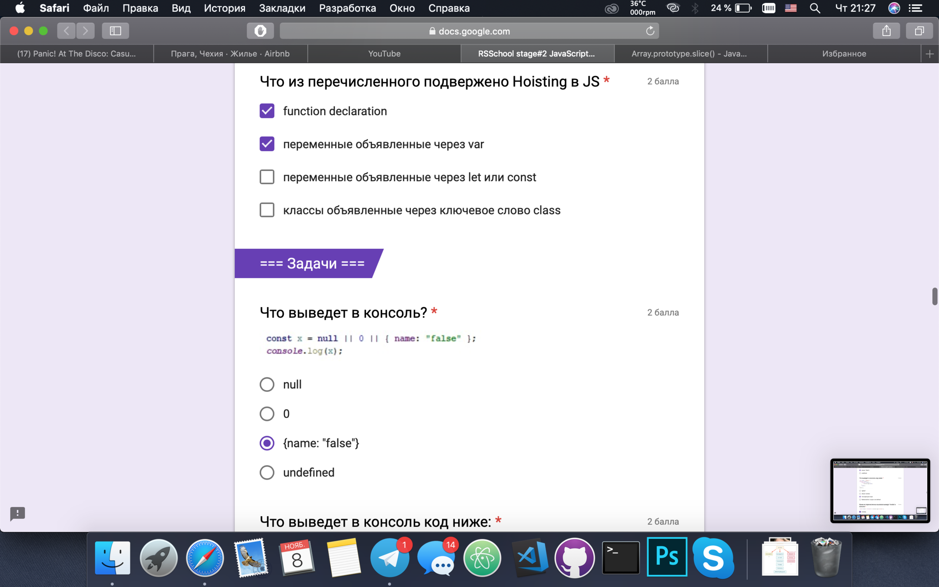Image resolution: width=939 pixels, height=587 pixels.
Task: Switch to the Array.prototype.slice() tab
Action: pos(690,54)
